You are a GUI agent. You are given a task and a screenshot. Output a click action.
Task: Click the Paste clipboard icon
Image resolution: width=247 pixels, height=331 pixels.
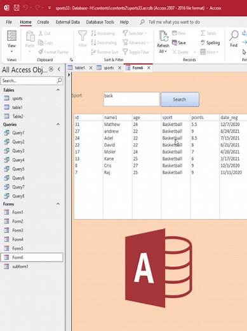point(30,36)
